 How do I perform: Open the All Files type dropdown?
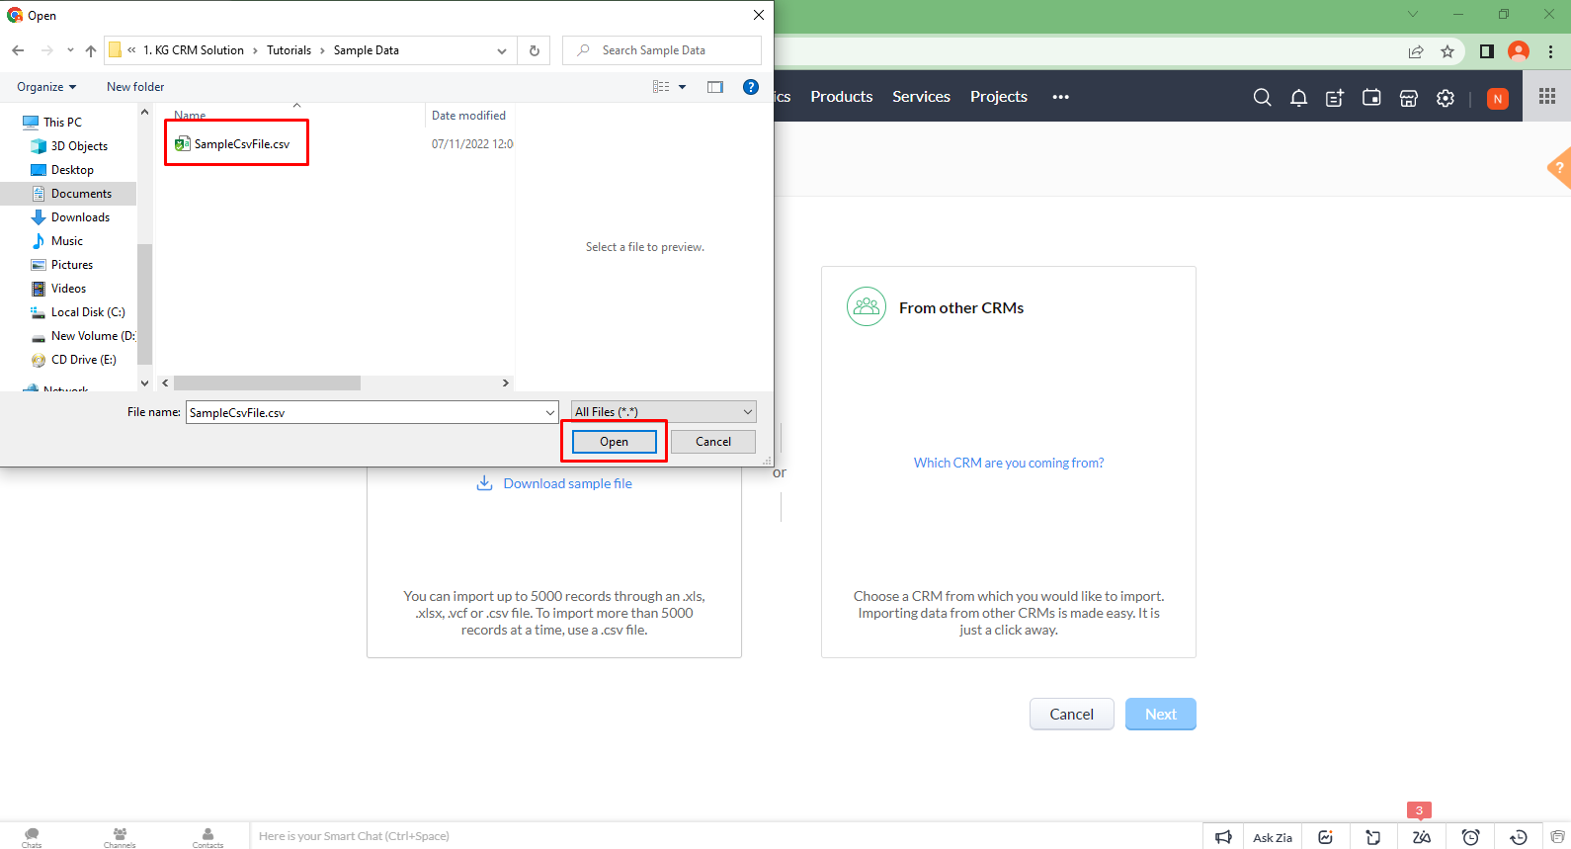click(x=664, y=412)
